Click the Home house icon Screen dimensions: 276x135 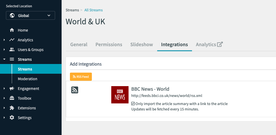pyautogui.click(x=12, y=30)
